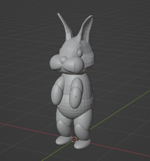150x161 pixels.
Task: Select the rabbit's arm farthest from origin dot
Action: (x=57, y=90)
